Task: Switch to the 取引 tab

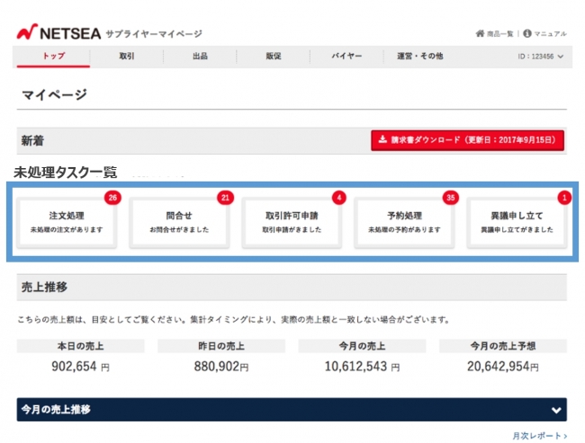Action: (x=127, y=57)
